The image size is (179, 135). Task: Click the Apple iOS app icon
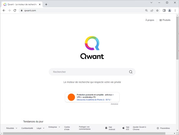[x=123, y=128]
